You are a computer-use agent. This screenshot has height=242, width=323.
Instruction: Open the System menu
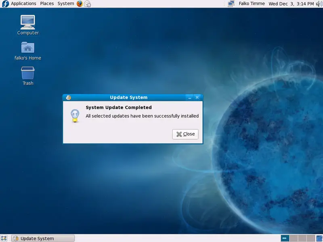click(x=66, y=4)
